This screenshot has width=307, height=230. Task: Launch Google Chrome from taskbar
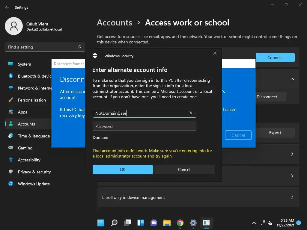(x=180, y=223)
